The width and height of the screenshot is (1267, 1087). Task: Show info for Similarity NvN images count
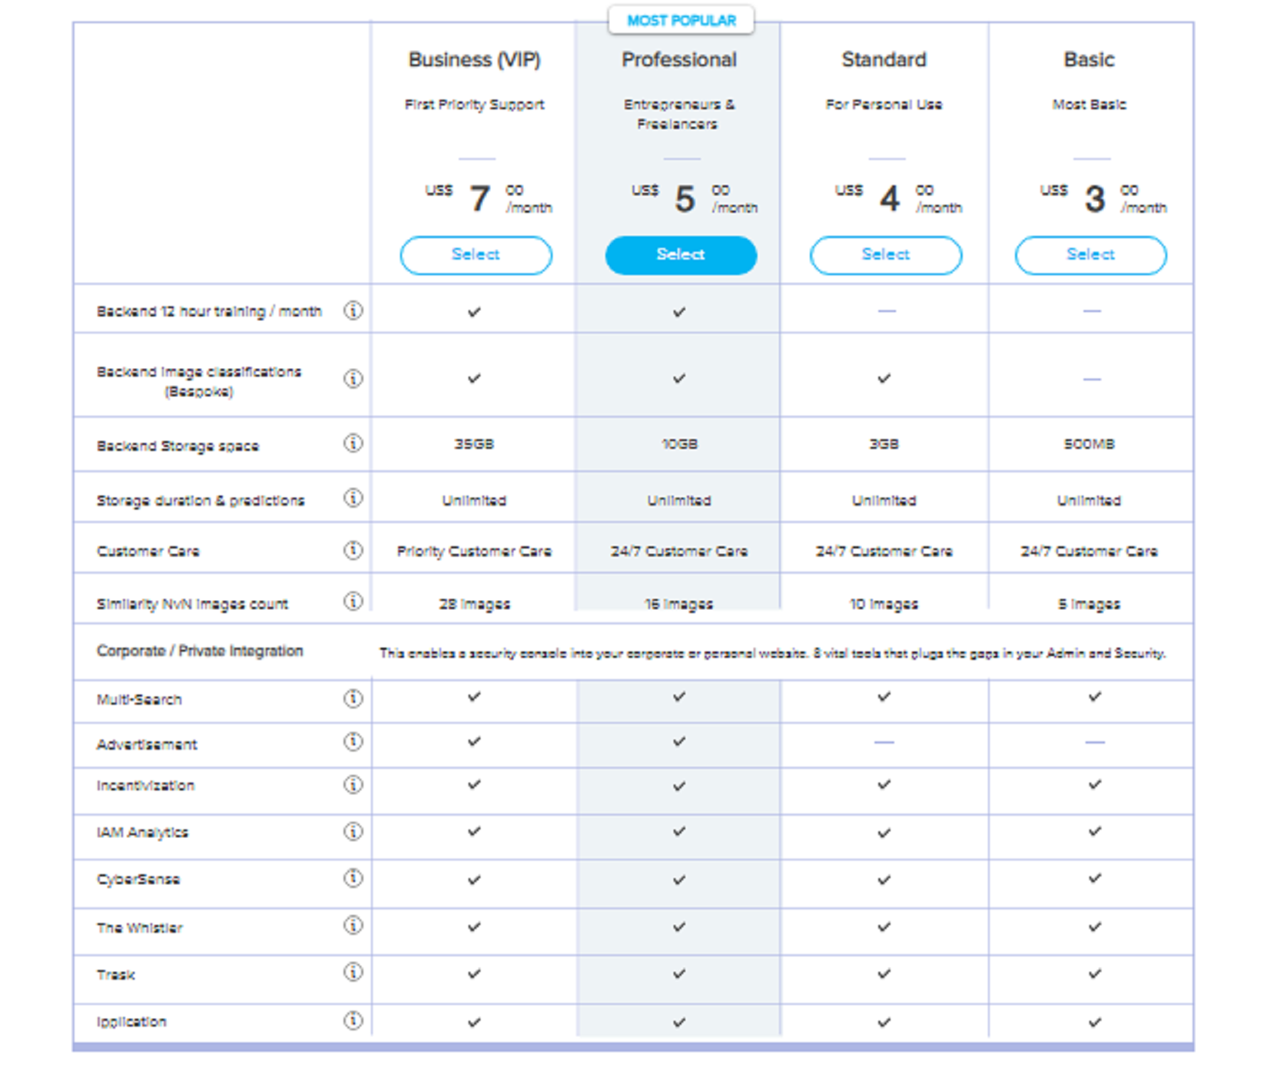click(x=353, y=601)
